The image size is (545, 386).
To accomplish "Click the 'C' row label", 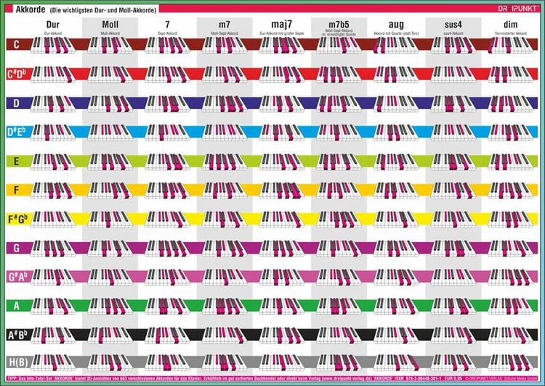I will (16, 44).
